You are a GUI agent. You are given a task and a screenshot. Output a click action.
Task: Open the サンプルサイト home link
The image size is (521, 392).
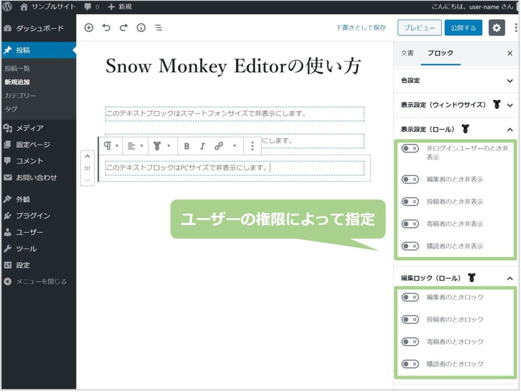tap(48, 7)
